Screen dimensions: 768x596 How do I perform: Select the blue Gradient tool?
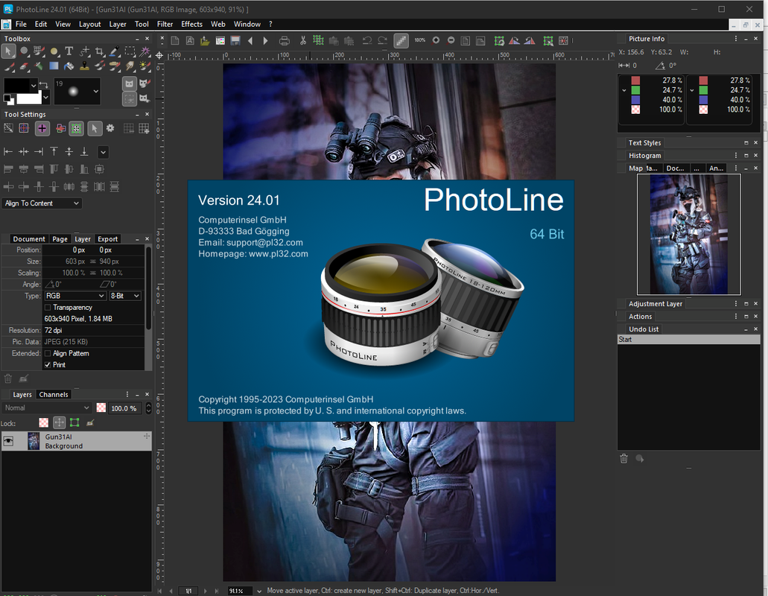coord(54,66)
